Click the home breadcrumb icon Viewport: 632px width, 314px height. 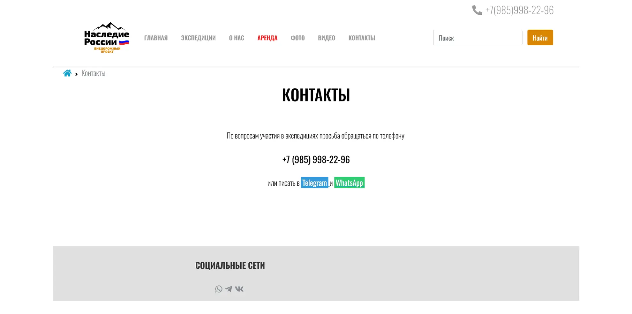point(67,73)
